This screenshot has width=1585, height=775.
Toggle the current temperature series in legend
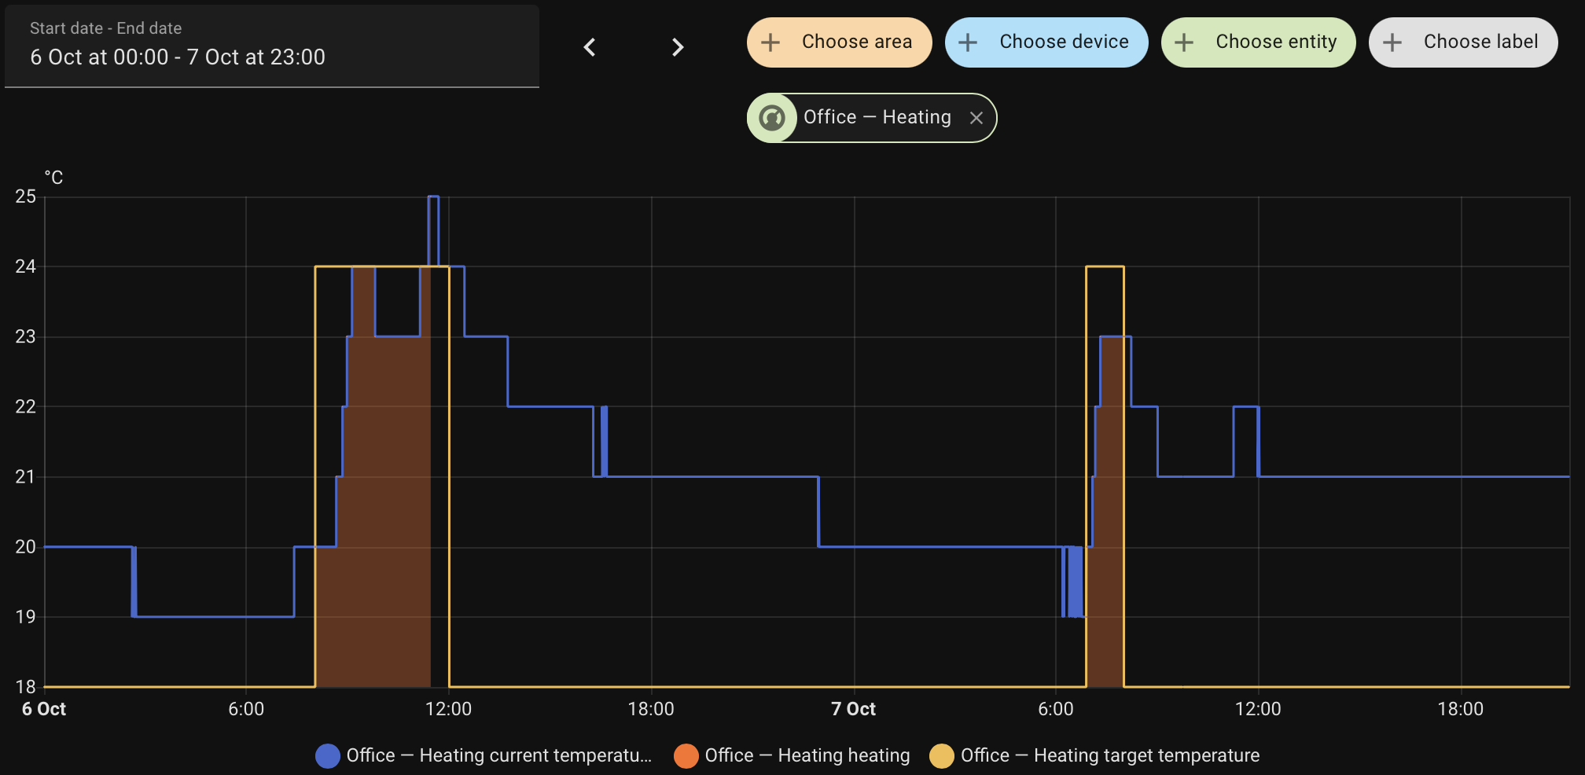(498, 755)
